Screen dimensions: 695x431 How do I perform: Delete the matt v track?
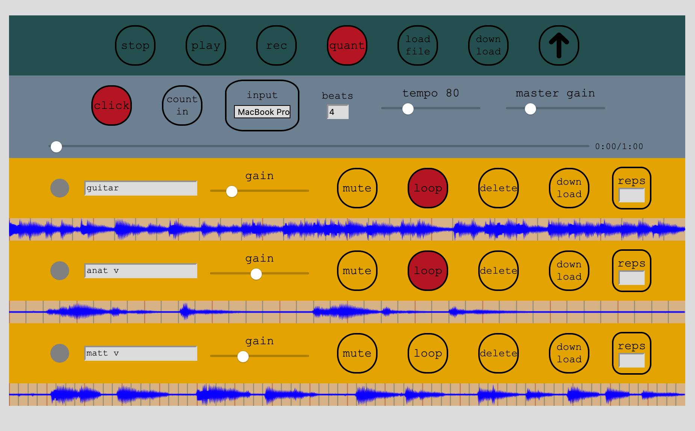click(498, 353)
